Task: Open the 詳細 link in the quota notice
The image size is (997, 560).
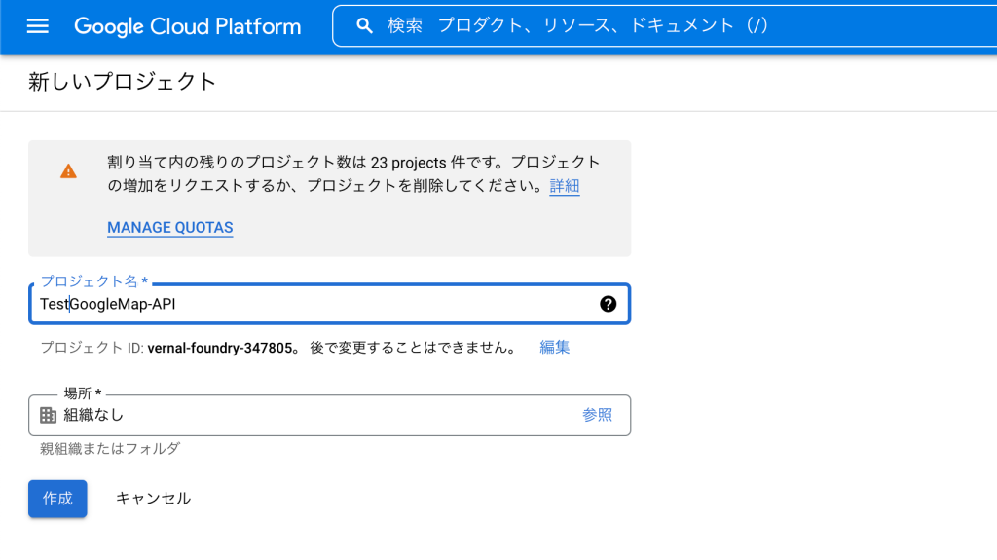Action: [565, 186]
